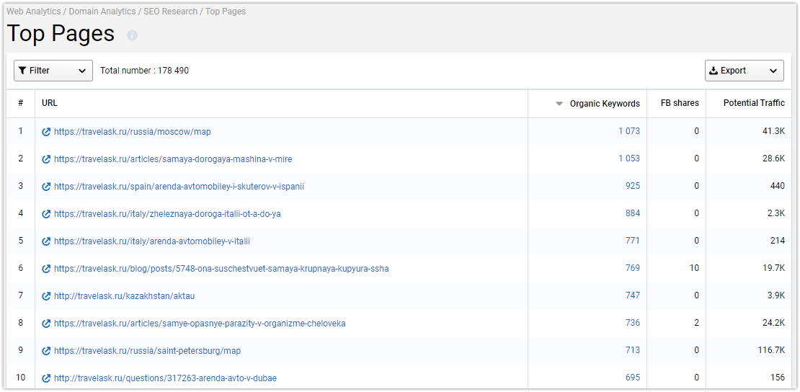Open samye-opasnye-parazity article link
This screenshot has width=800, height=392.
(x=200, y=324)
